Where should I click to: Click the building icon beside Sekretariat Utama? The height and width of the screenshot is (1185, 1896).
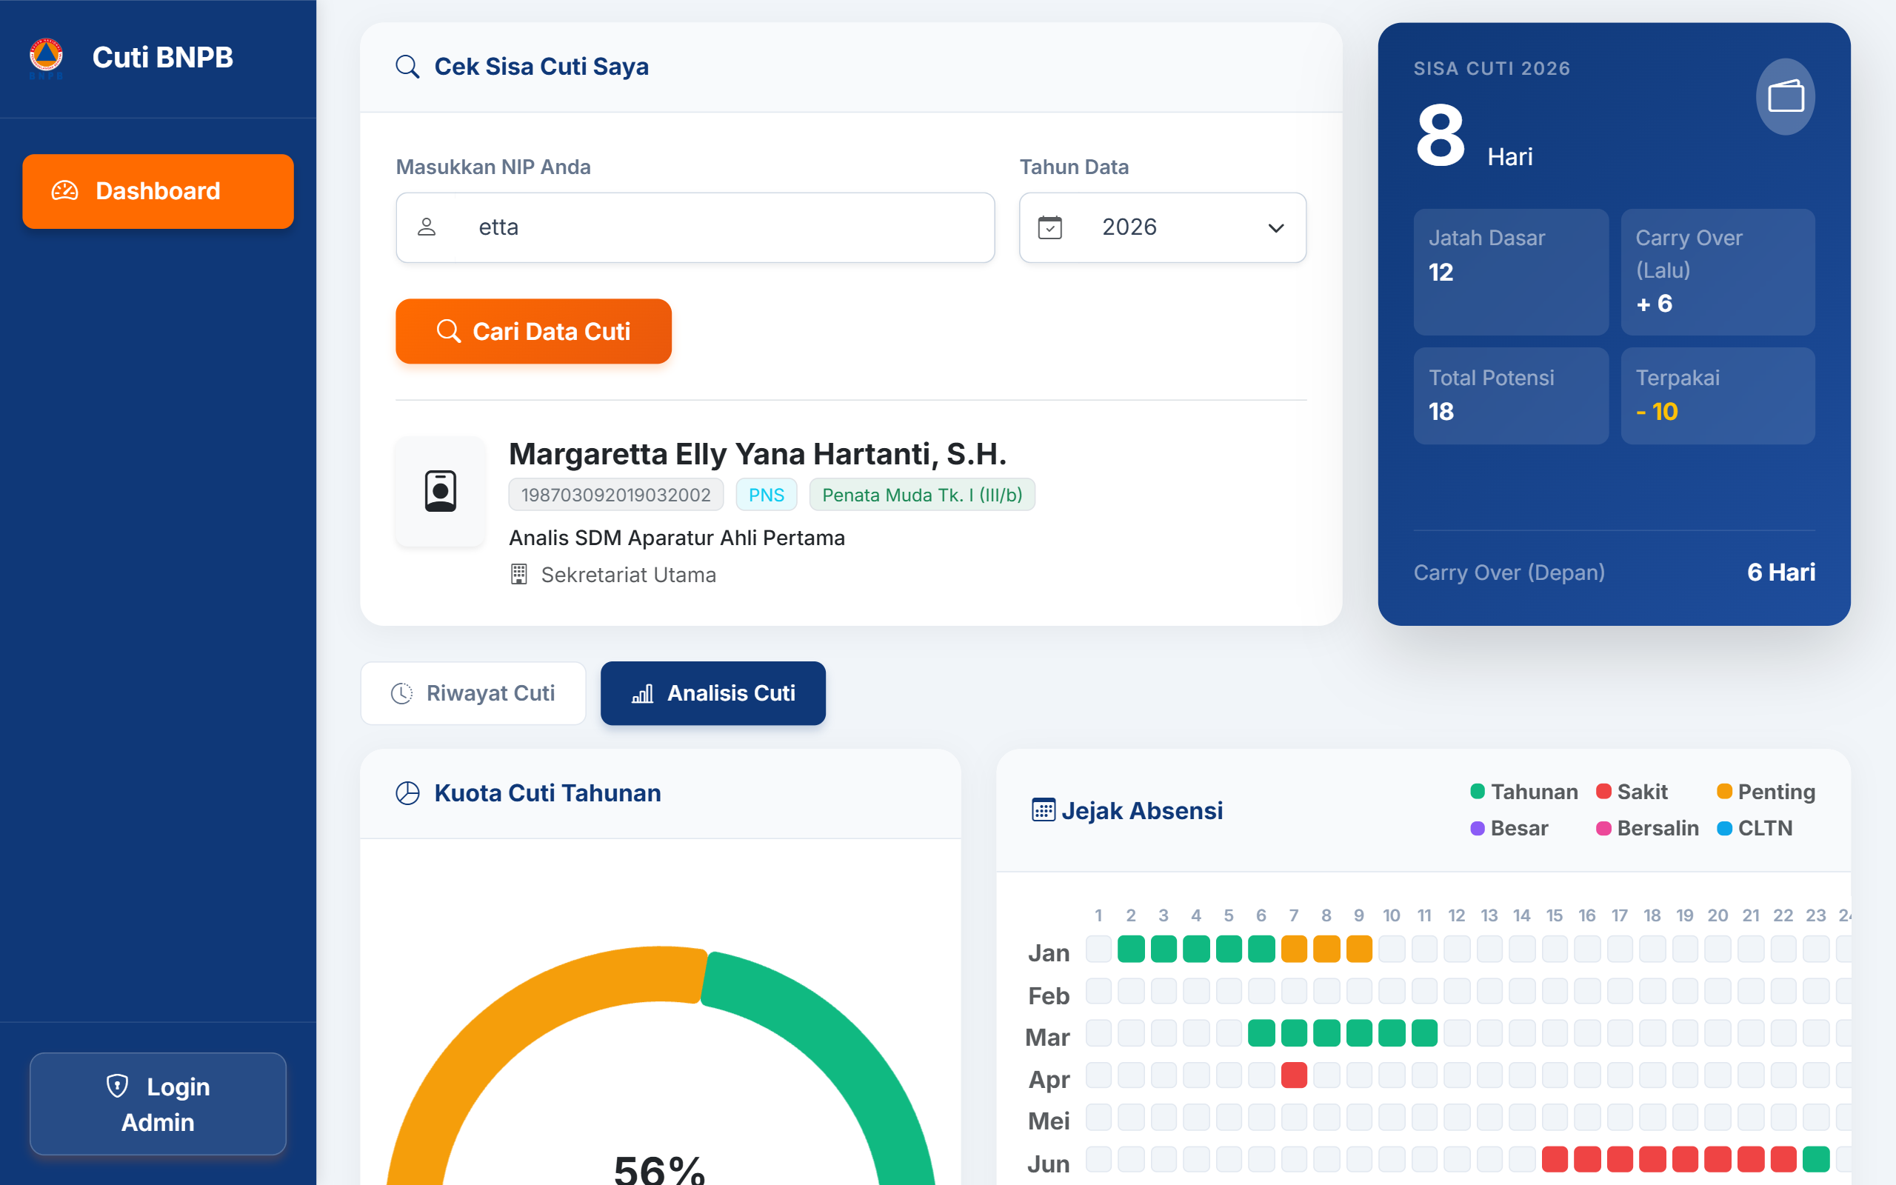click(518, 575)
